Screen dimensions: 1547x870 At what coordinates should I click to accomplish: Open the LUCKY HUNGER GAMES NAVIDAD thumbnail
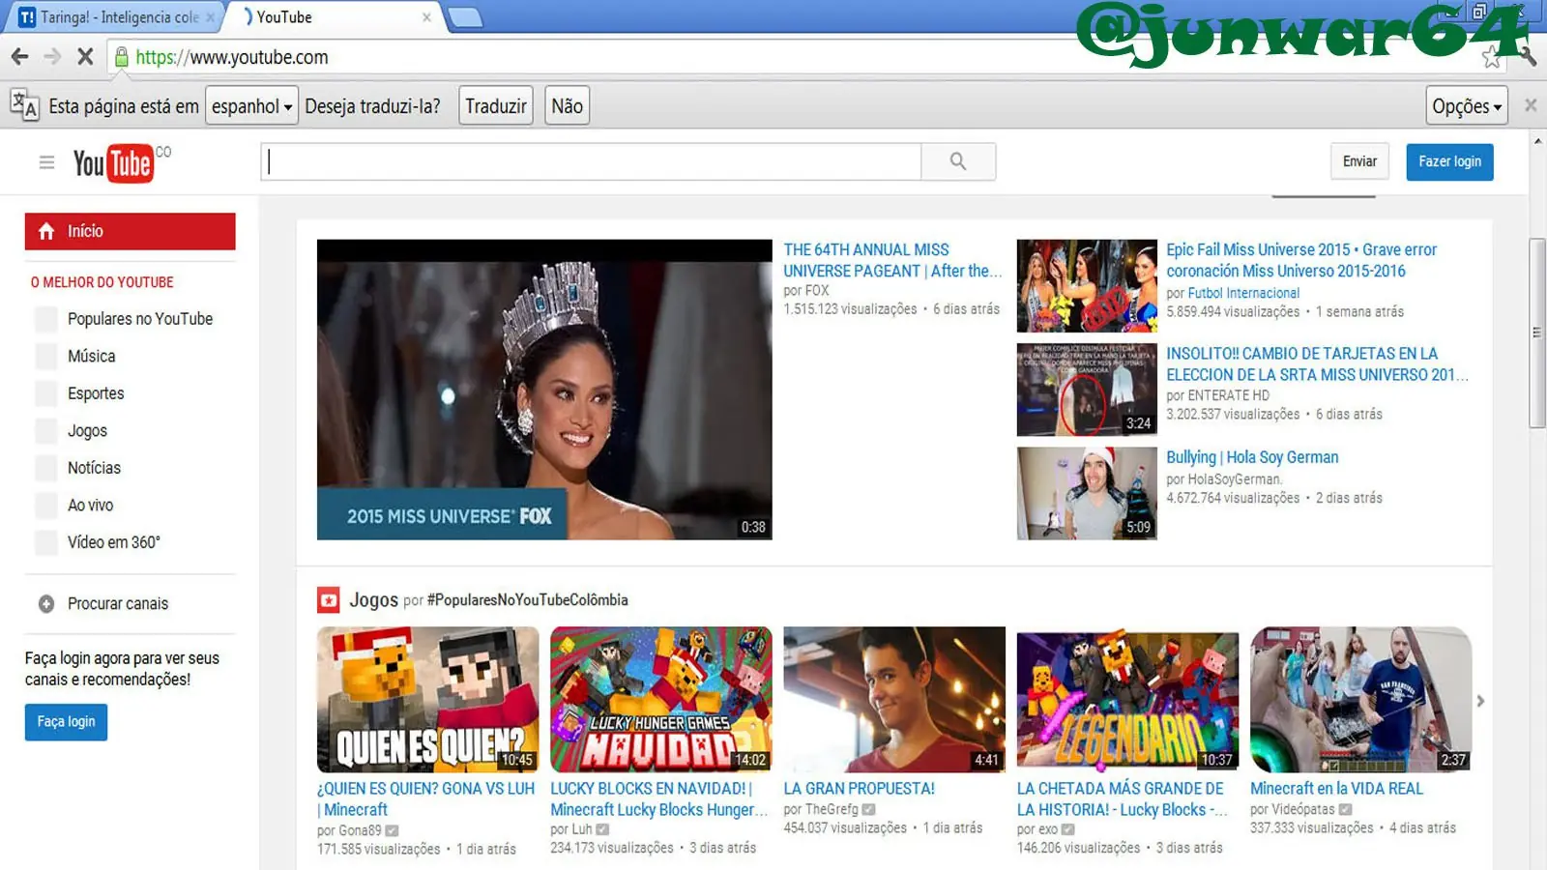pyautogui.click(x=661, y=699)
